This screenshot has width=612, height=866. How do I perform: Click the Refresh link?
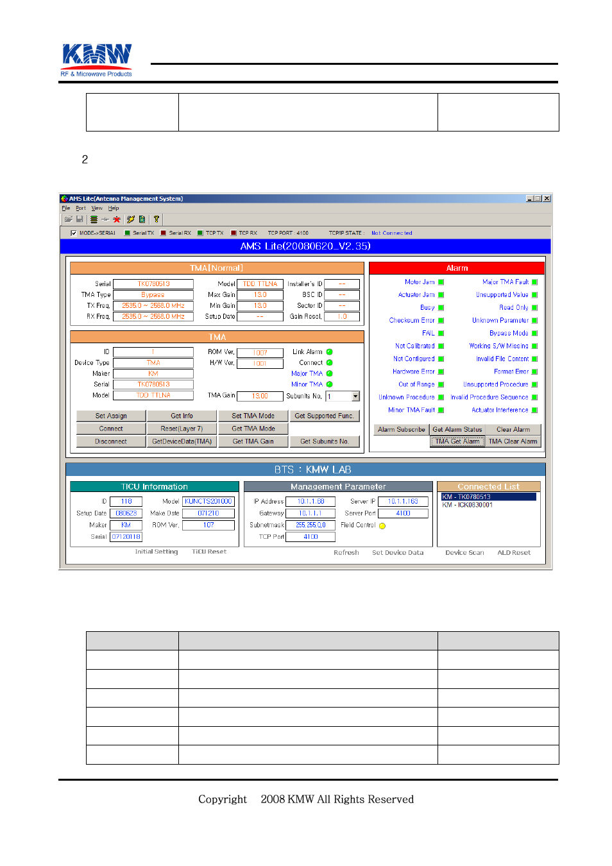[346, 553]
